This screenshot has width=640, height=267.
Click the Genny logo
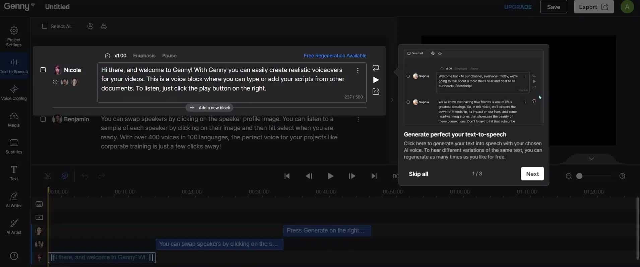coord(19,6)
